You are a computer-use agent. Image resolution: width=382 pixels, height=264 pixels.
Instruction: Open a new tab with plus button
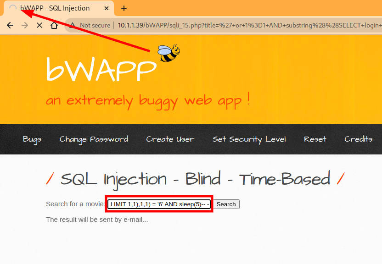[x=124, y=8]
